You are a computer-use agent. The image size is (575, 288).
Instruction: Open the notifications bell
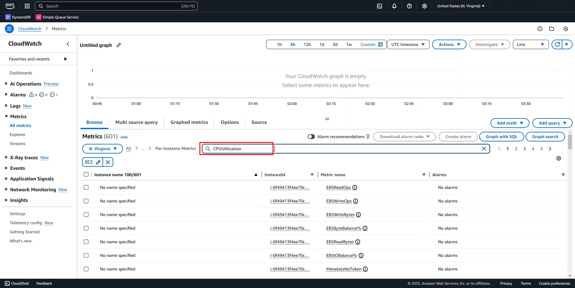tap(394, 6)
